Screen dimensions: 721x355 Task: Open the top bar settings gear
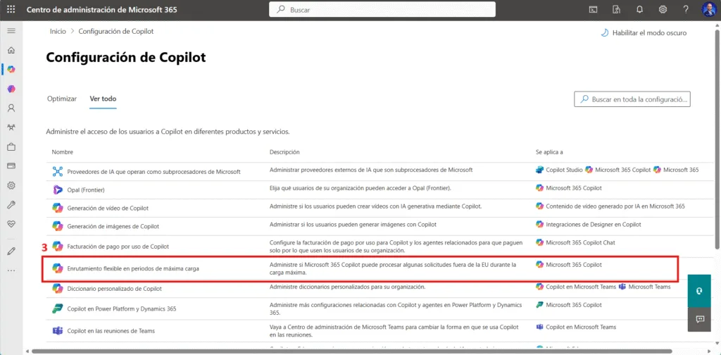click(663, 9)
